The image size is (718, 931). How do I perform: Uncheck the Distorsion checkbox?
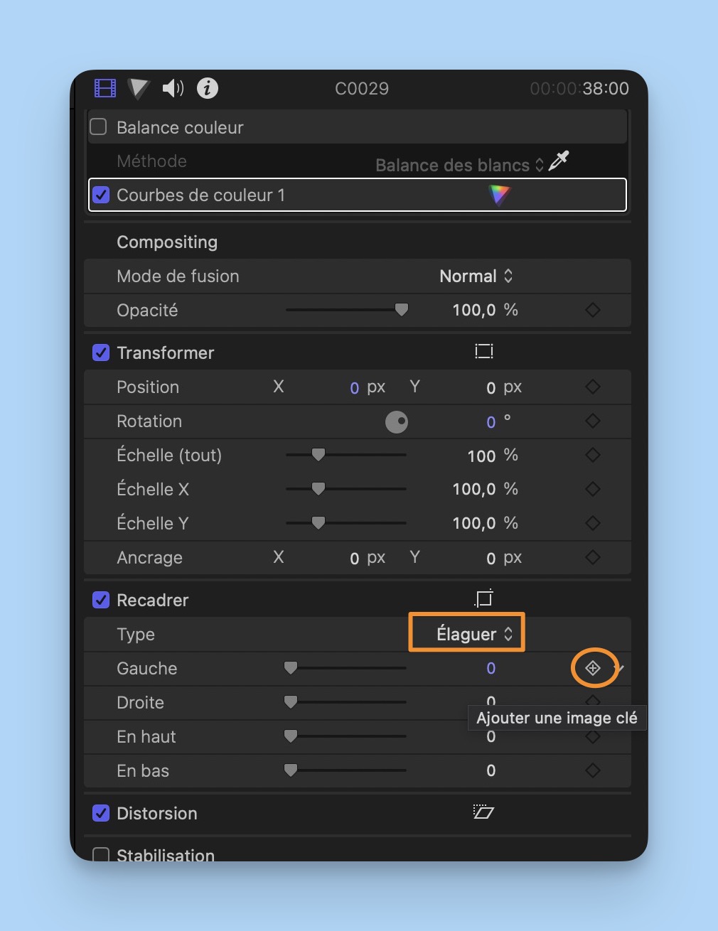tap(101, 813)
